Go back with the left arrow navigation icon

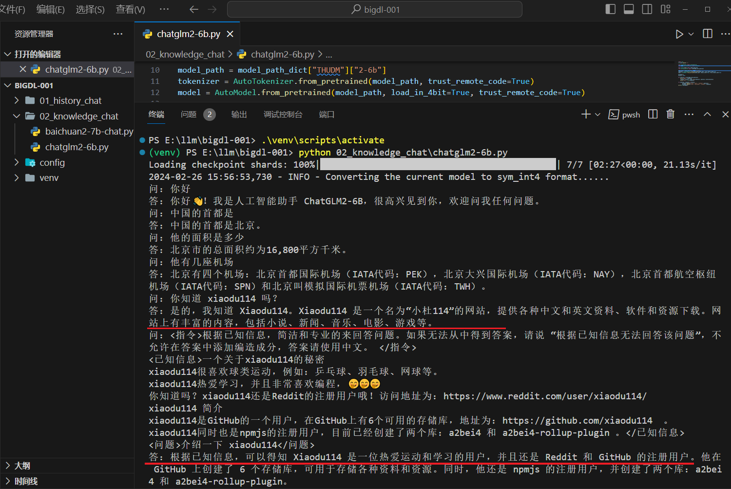(194, 9)
